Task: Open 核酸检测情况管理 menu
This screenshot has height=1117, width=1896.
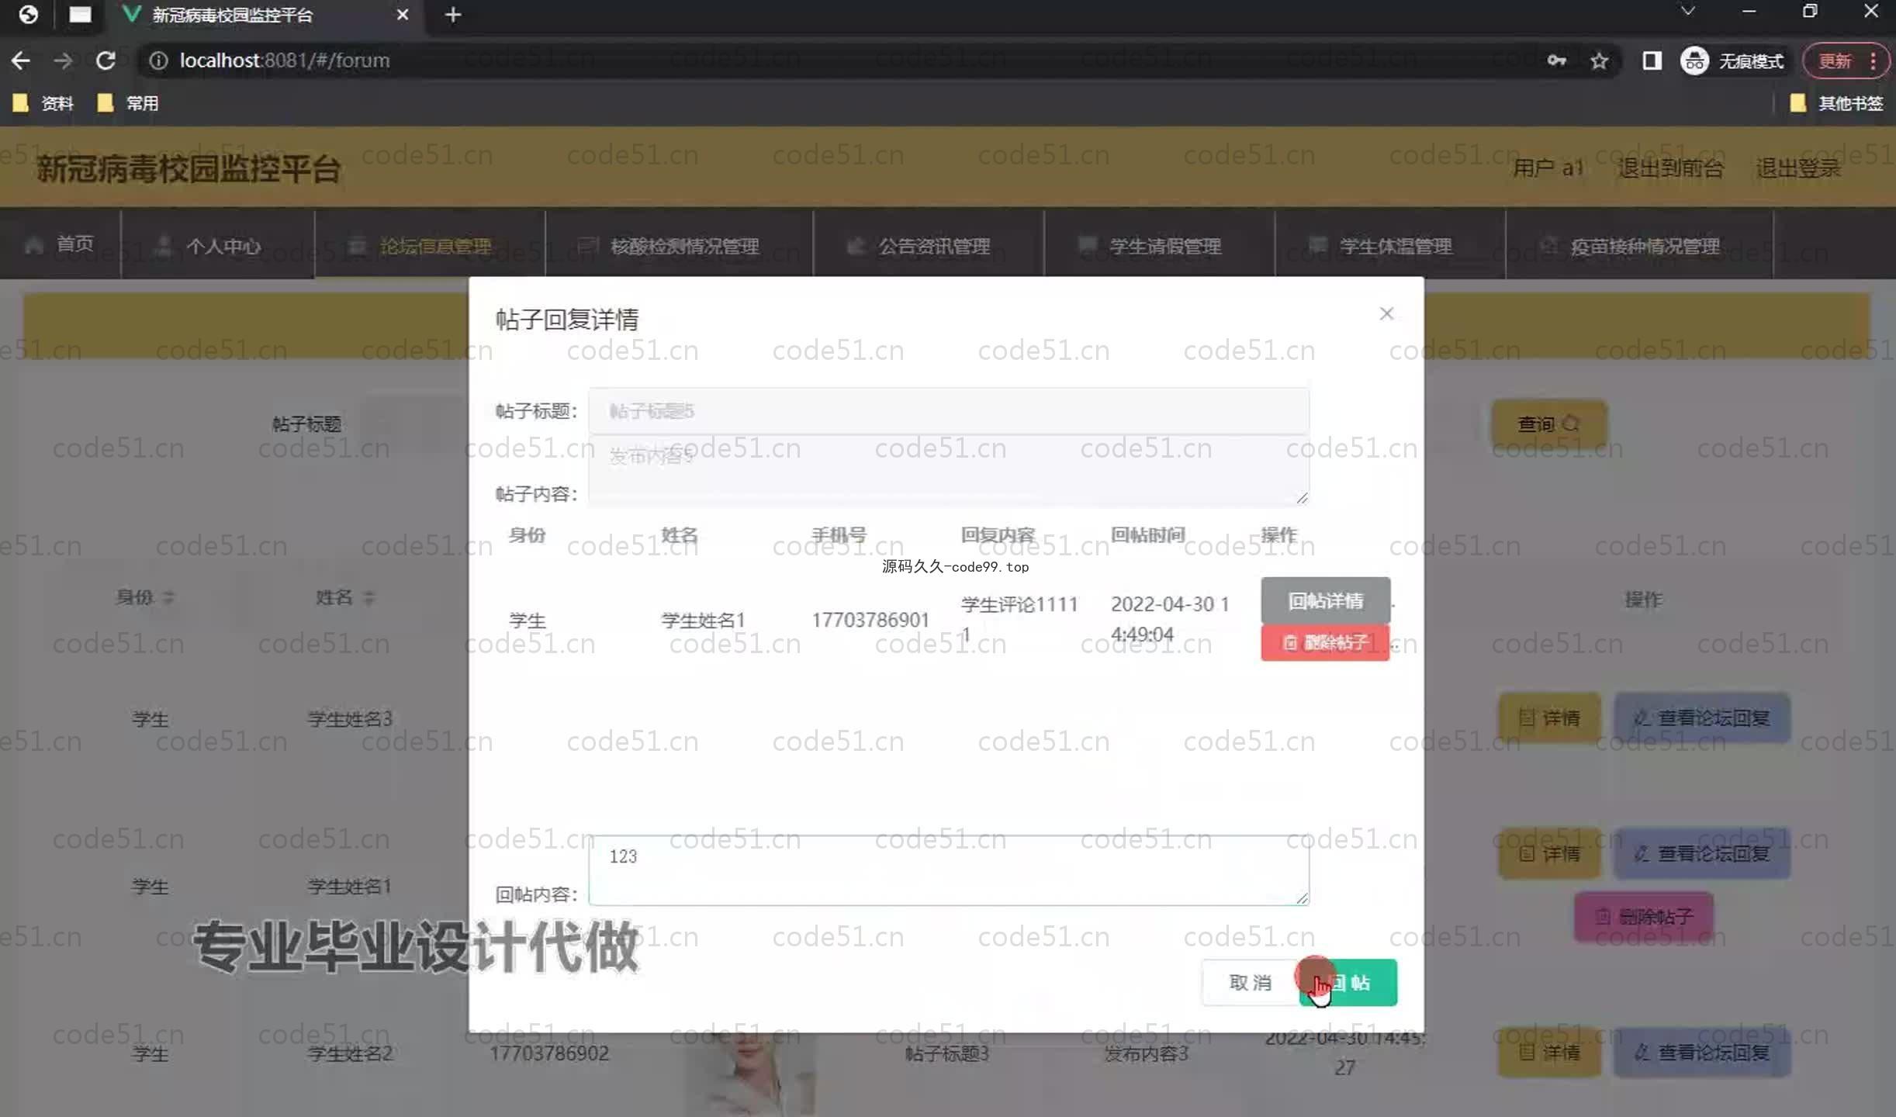Action: click(x=680, y=246)
